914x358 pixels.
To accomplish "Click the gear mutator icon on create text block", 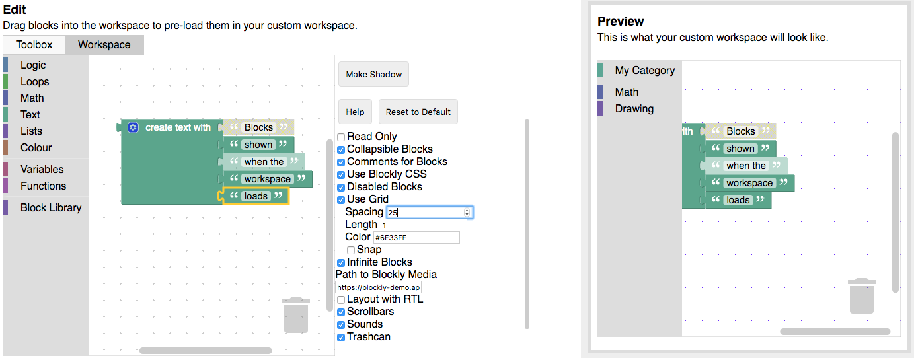I will pos(133,127).
